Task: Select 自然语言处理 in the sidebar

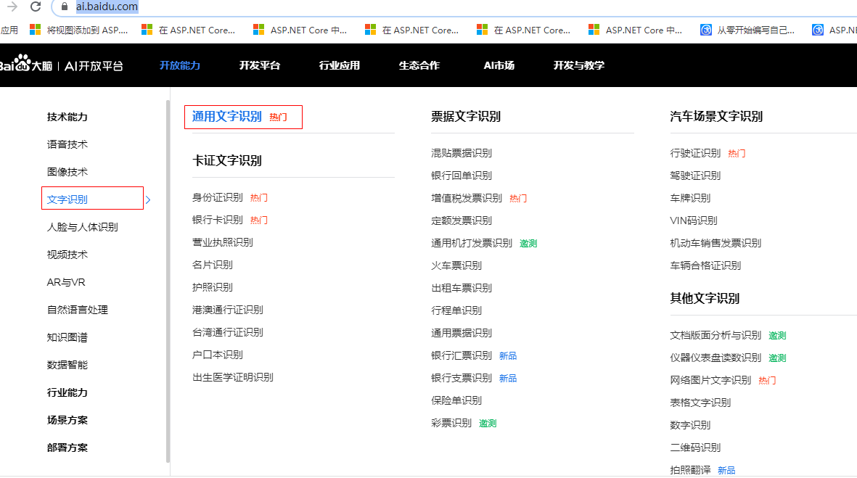Action: 78,310
